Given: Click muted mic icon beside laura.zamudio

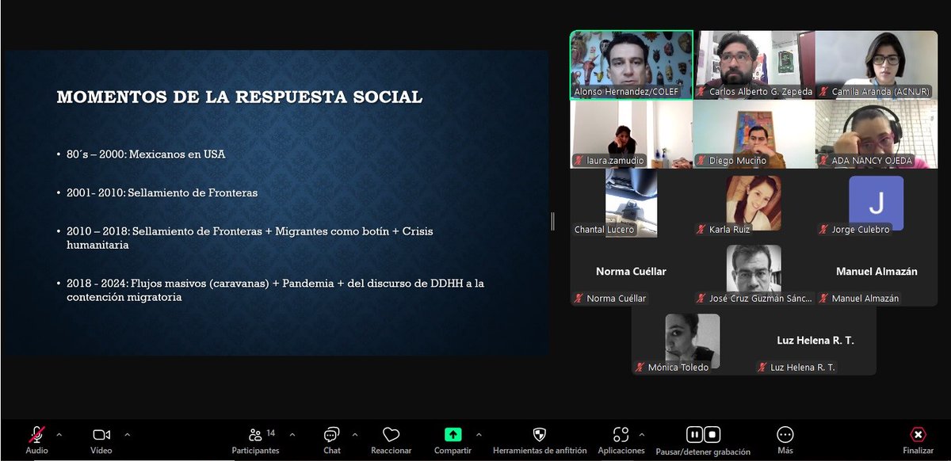Looking at the screenshot, I should coord(579,161).
